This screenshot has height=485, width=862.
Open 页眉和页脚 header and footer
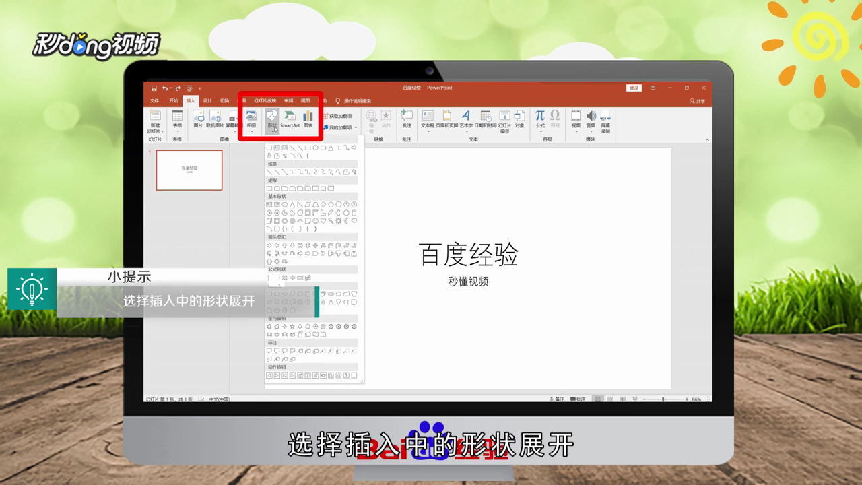446,119
